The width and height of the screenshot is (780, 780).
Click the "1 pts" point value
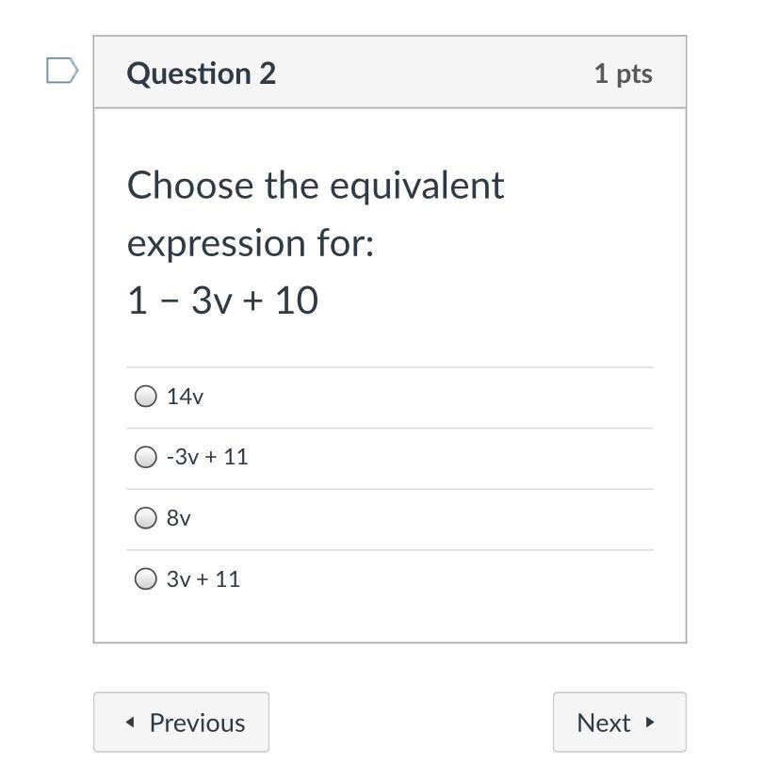(623, 73)
